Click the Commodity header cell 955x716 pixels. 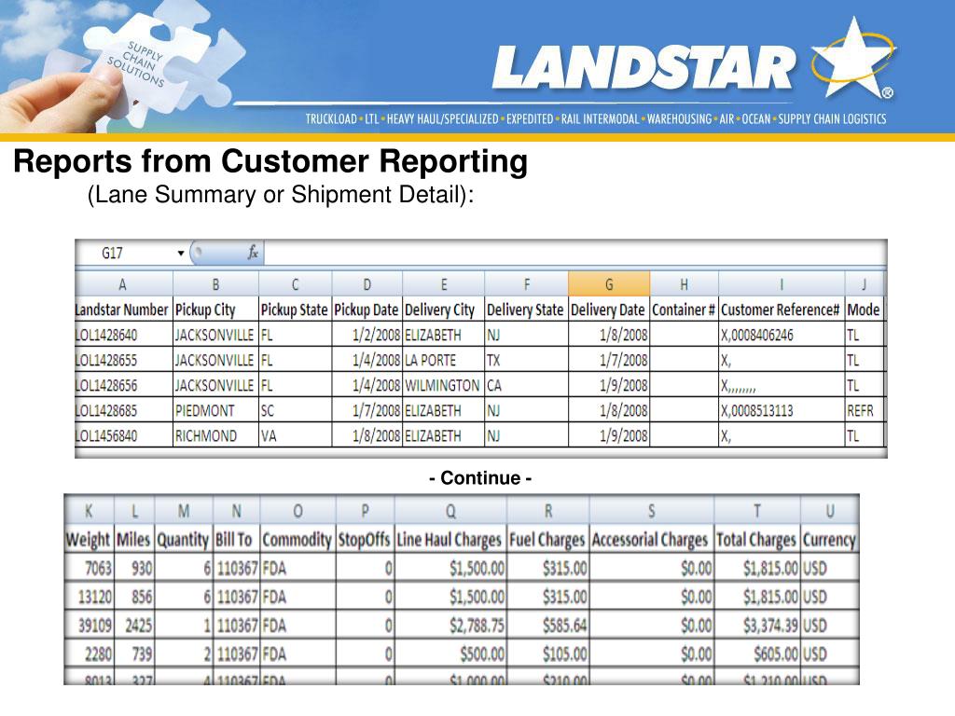point(298,540)
